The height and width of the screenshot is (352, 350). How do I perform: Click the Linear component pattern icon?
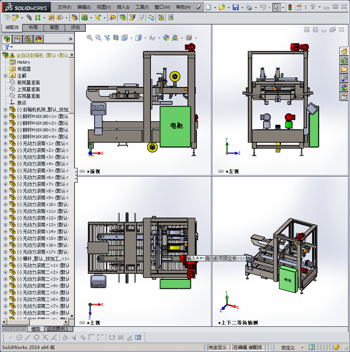coord(38,17)
